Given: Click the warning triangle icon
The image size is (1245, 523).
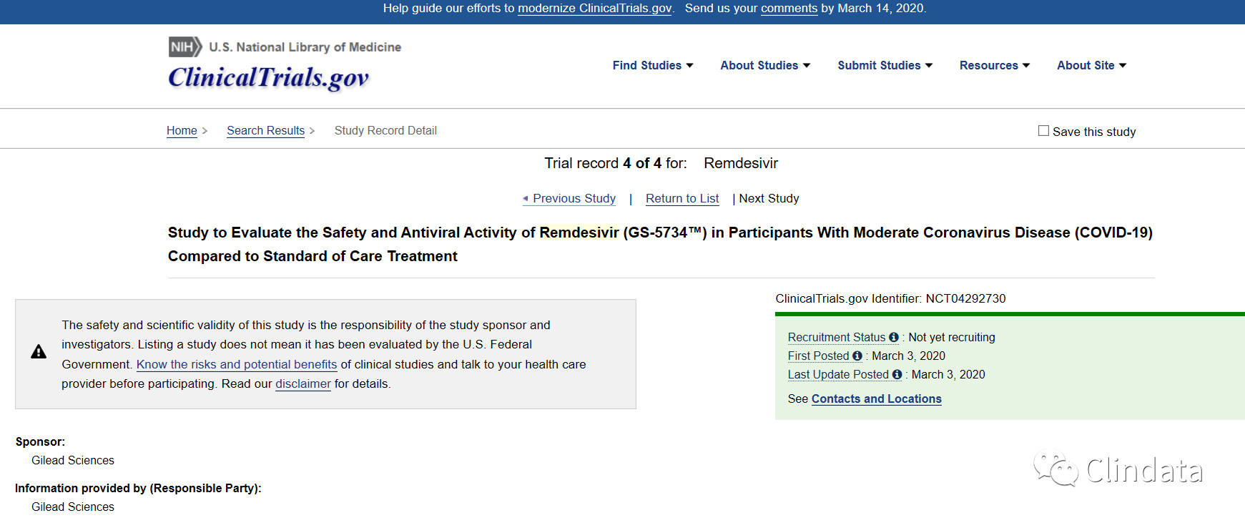Looking at the screenshot, I should pos(39,352).
